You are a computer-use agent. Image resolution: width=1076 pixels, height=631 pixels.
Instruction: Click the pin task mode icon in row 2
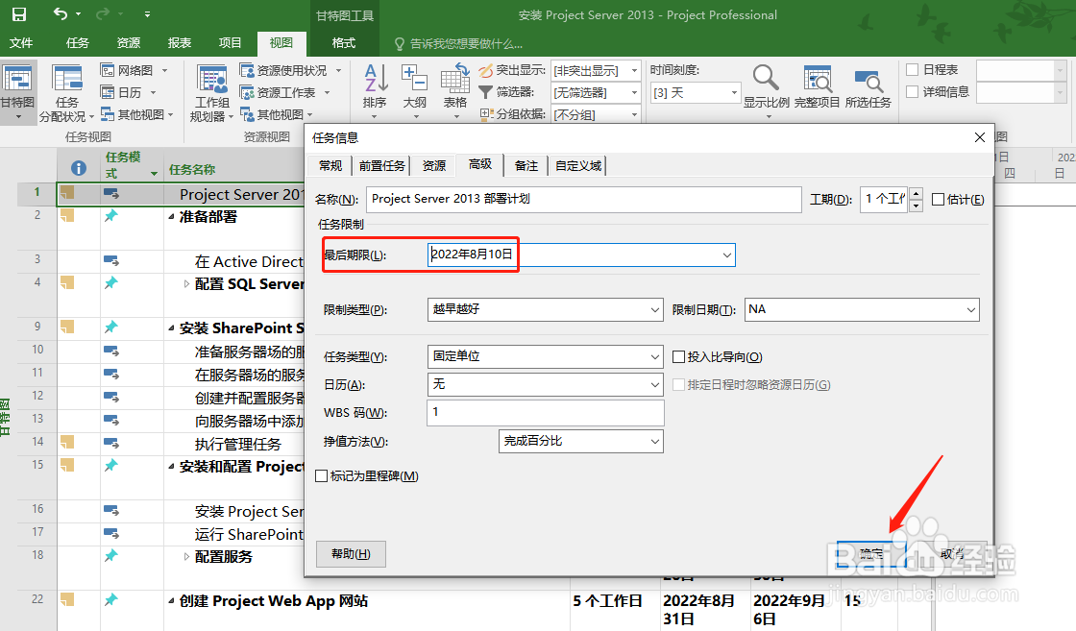110,216
